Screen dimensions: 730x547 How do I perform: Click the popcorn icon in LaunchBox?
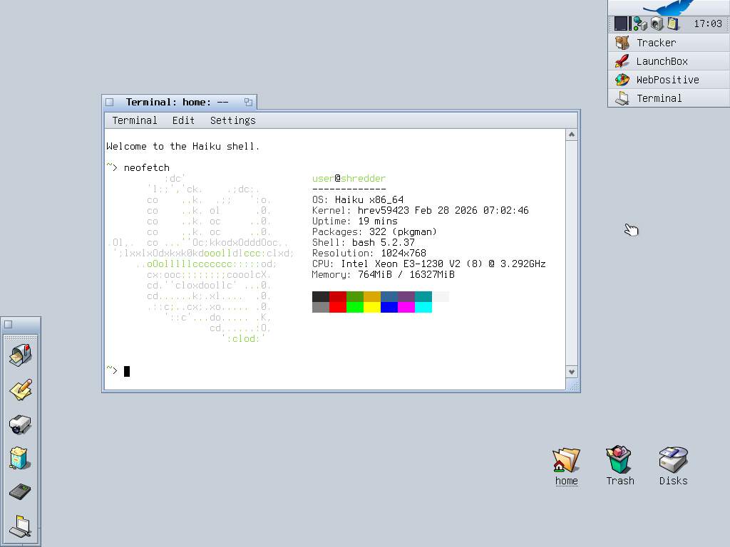[x=19, y=458]
